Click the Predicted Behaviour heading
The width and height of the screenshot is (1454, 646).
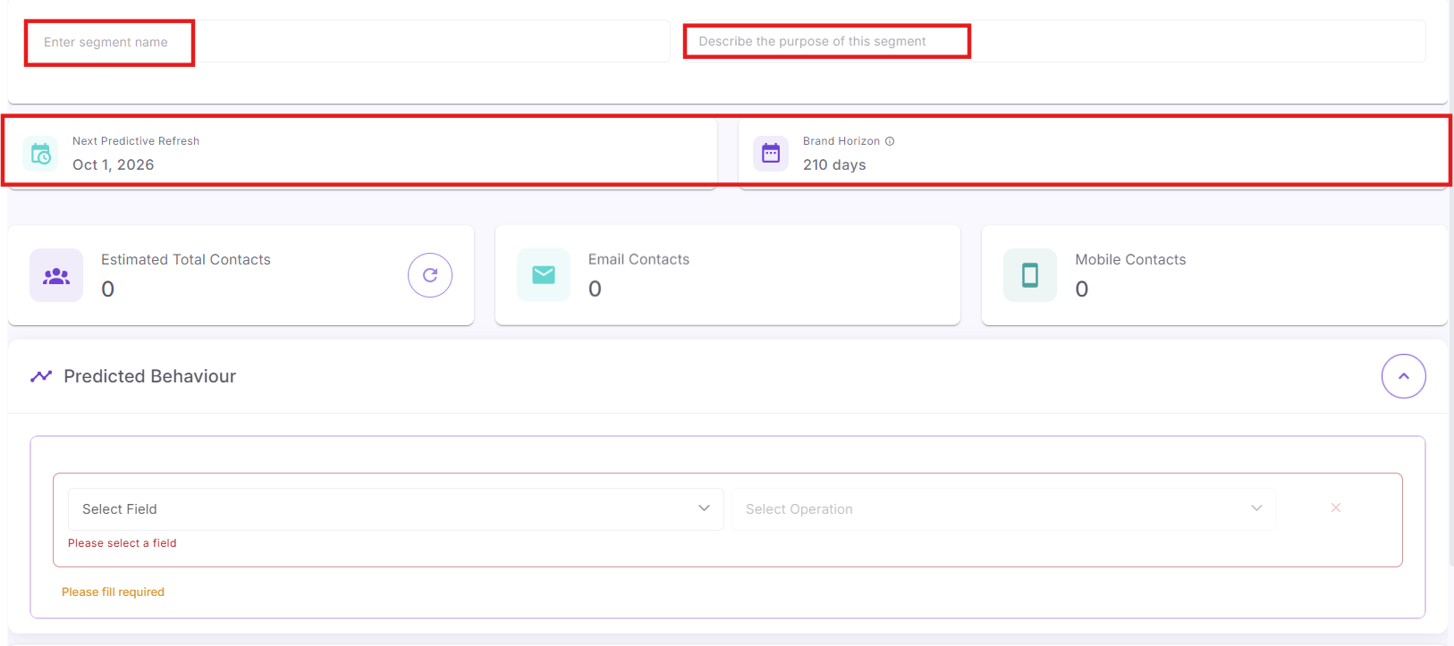click(150, 376)
